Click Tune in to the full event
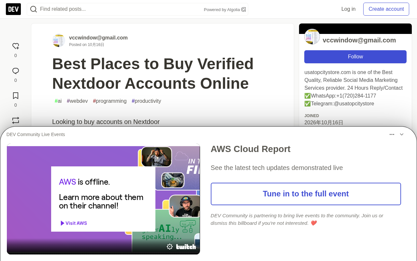Screen dimensions: 417x261 [306, 194]
